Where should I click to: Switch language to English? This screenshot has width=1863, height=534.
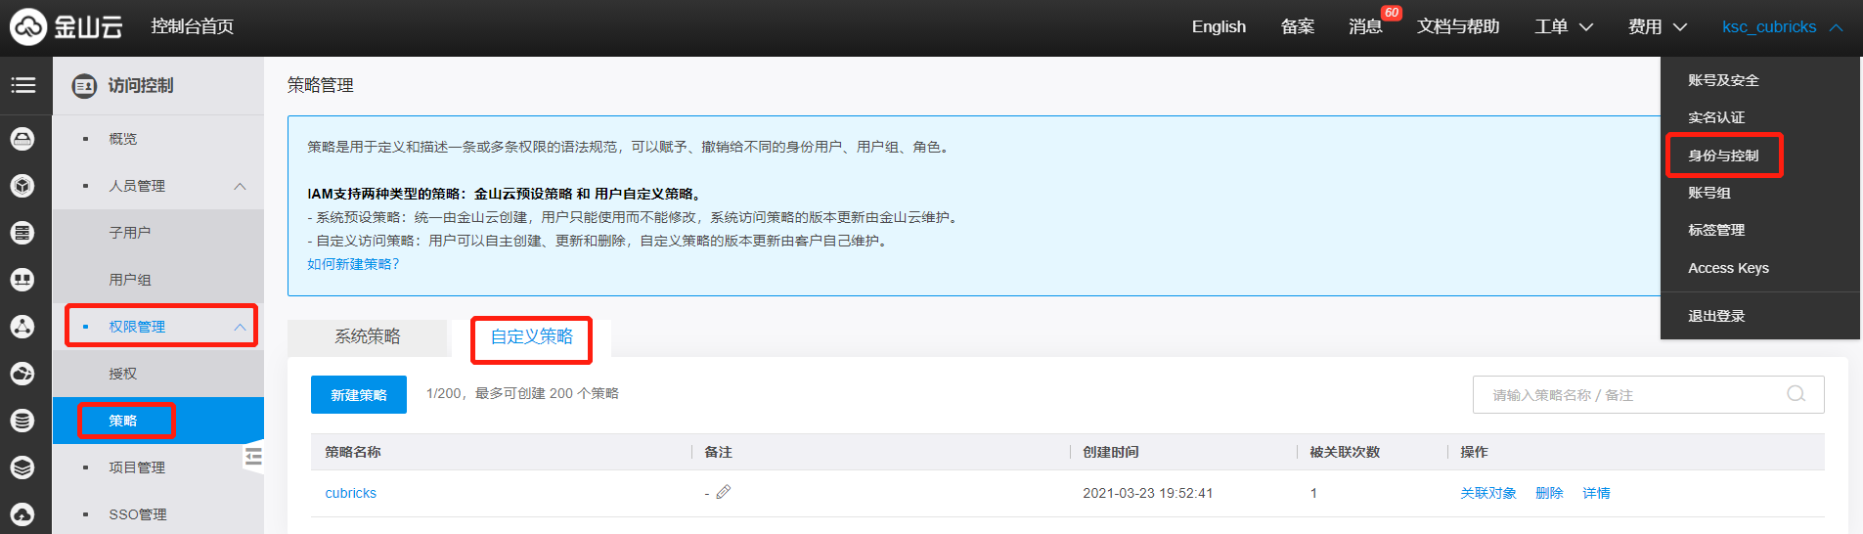click(1219, 26)
